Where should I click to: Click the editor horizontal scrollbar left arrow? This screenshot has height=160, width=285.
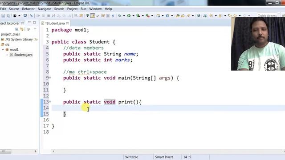tap(53, 151)
